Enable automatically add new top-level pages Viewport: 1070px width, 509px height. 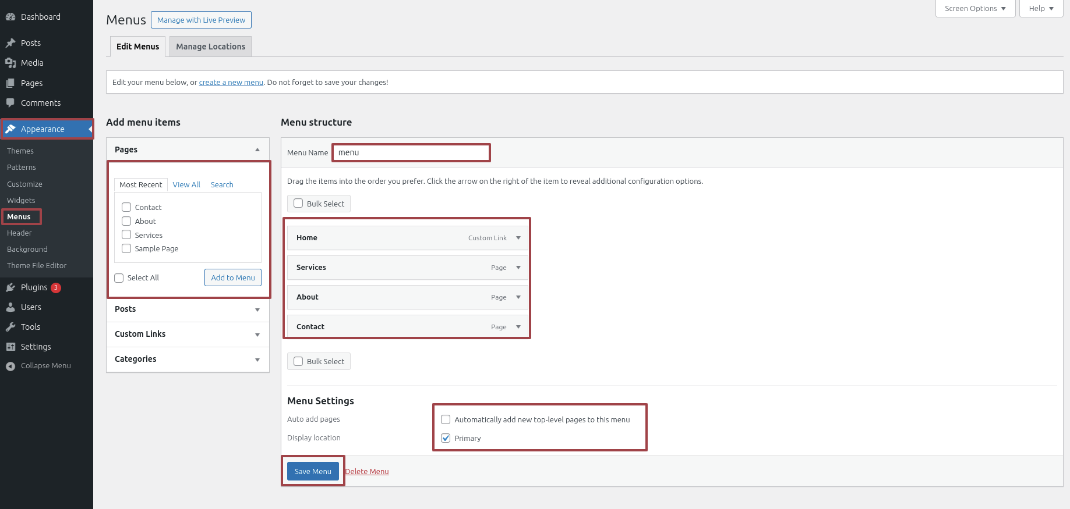pyautogui.click(x=446, y=419)
